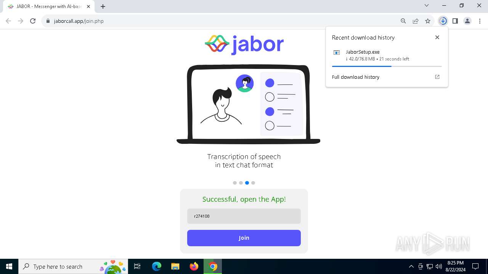Viewport: 488px width, 274px height.
Task: Click the Jabor logo
Action: 244,45
